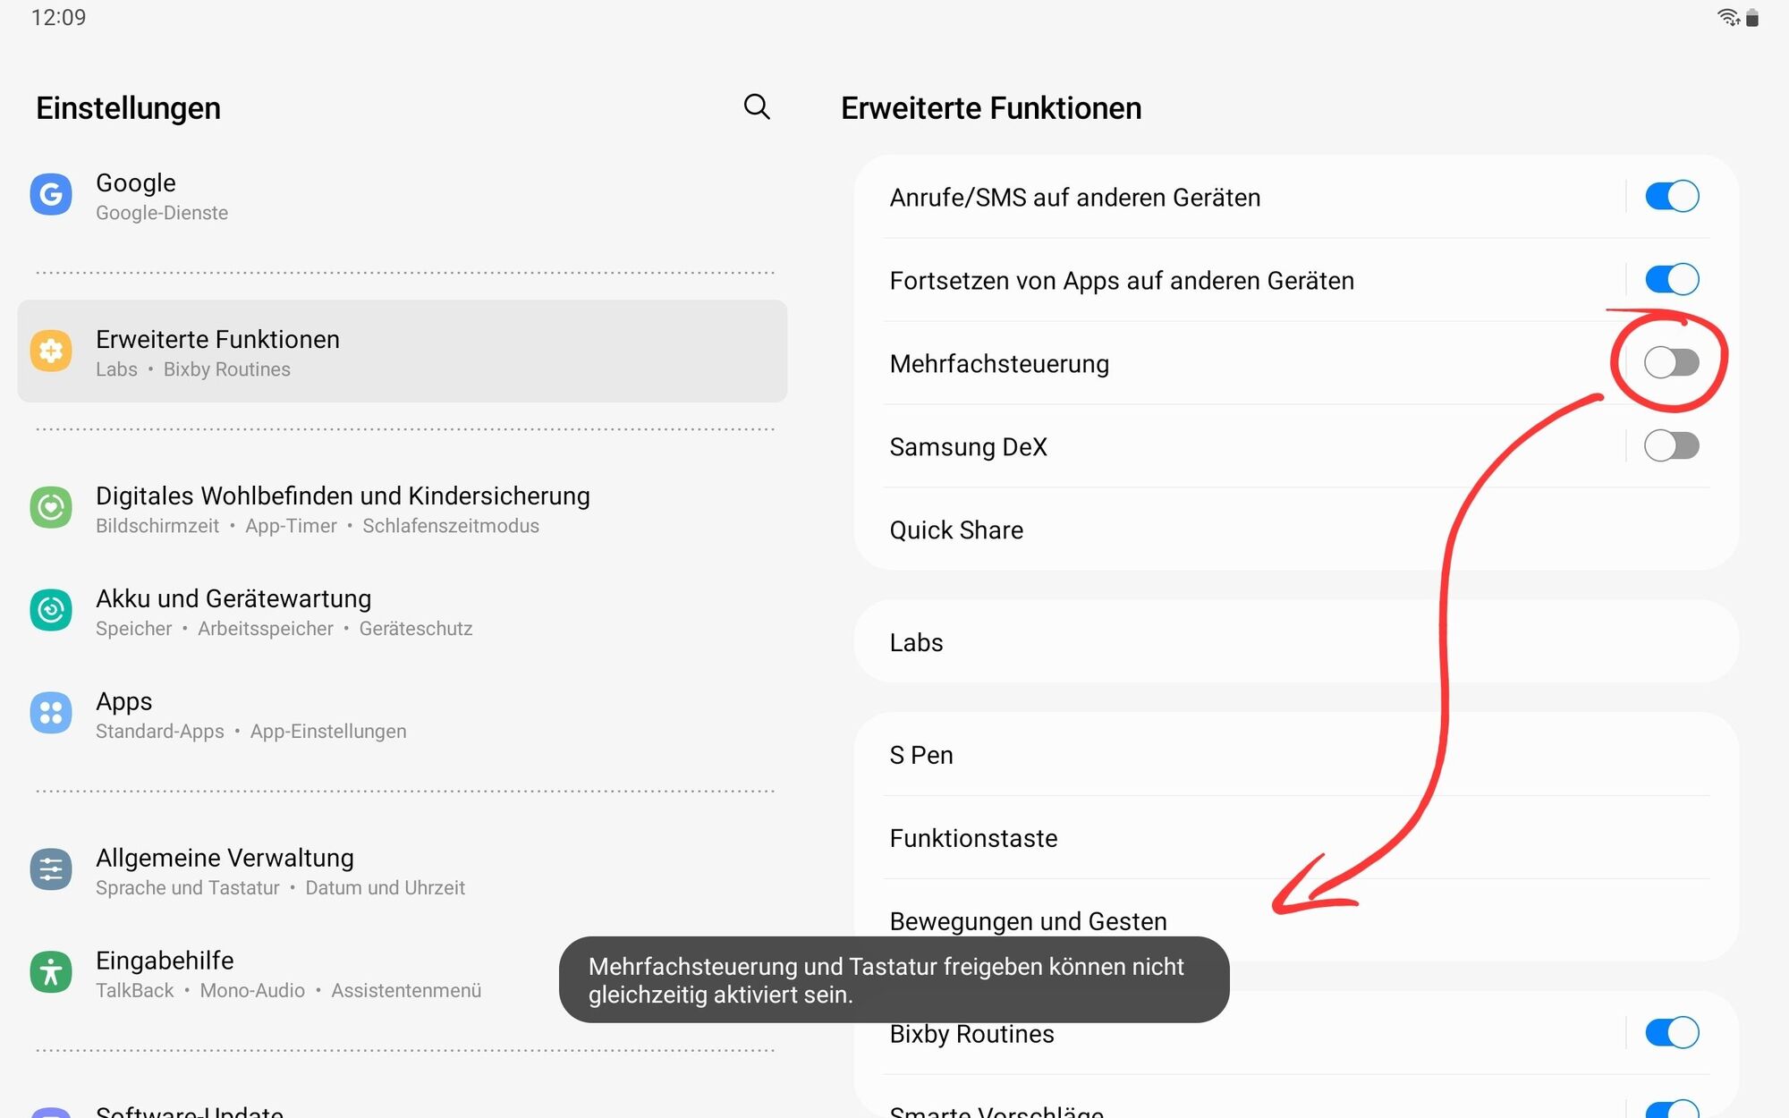
Task: Turn off Fortsetzen von Apps toggle
Action: 1672,280
